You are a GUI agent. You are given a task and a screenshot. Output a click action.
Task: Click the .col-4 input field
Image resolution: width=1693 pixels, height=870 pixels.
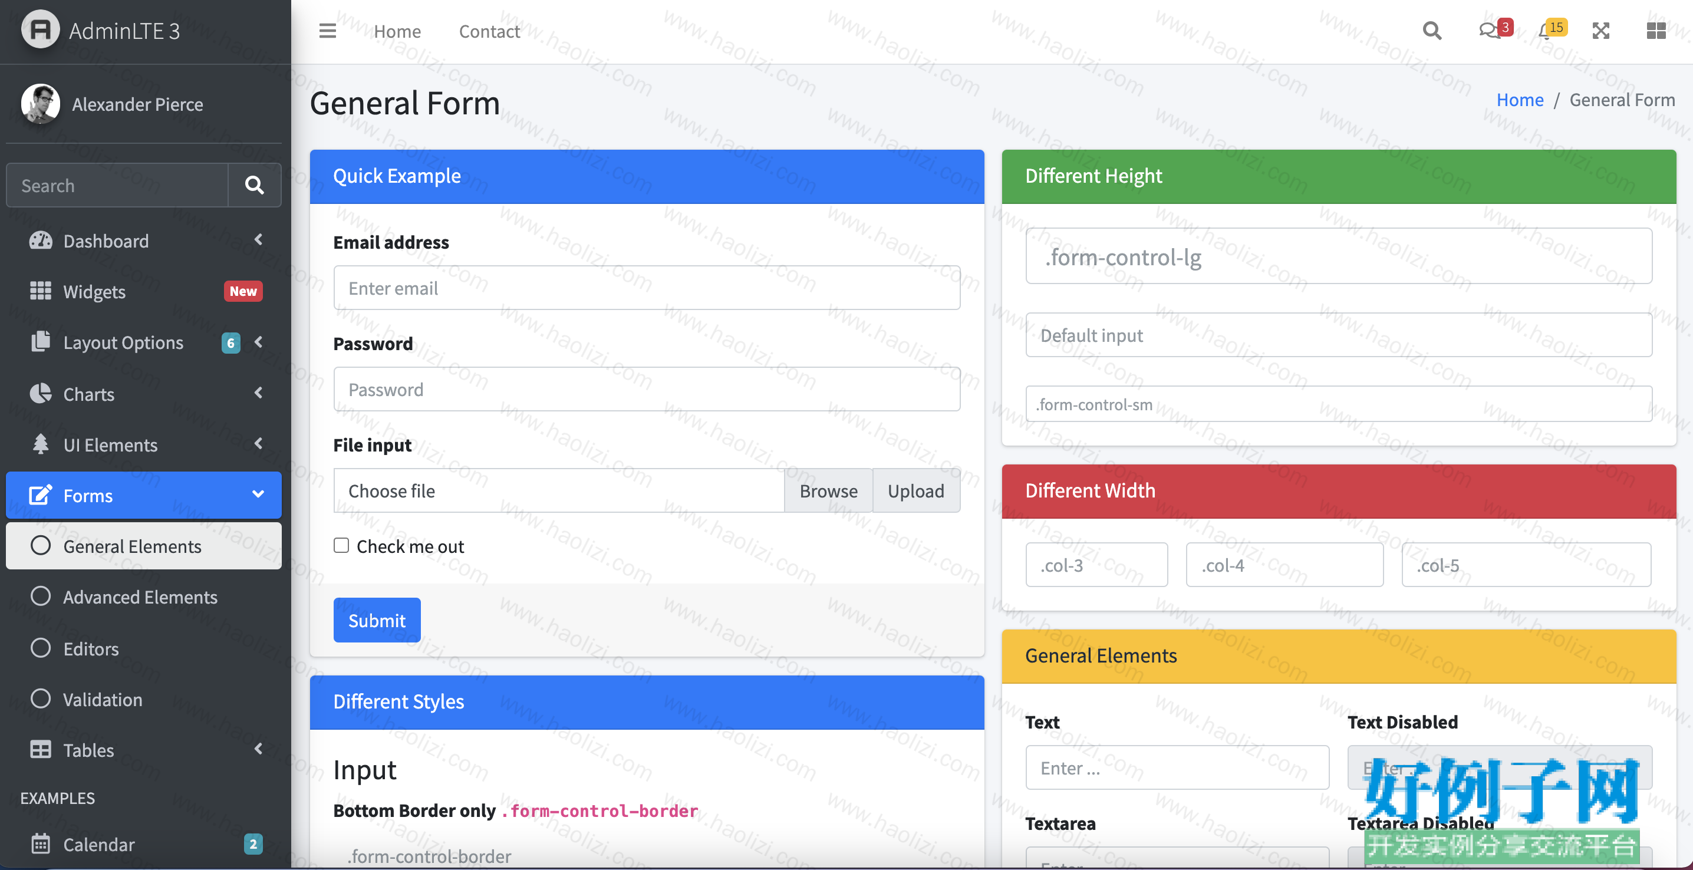click(1284, 565)
